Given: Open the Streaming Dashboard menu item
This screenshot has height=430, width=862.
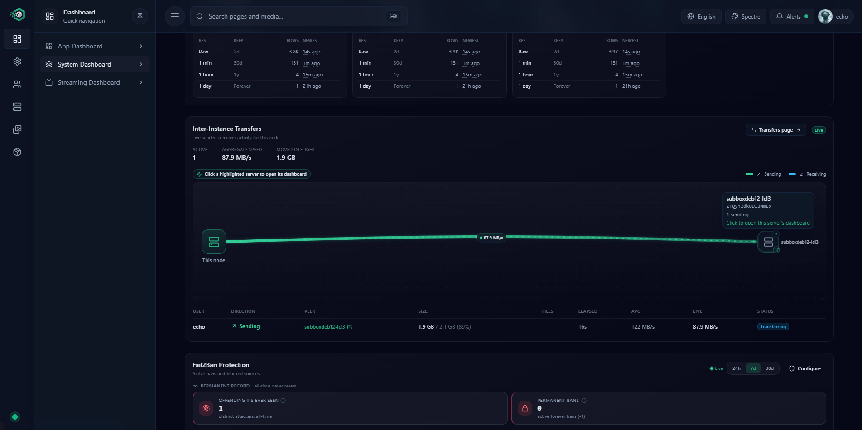Looking at the screenshot, I should 95,82.
